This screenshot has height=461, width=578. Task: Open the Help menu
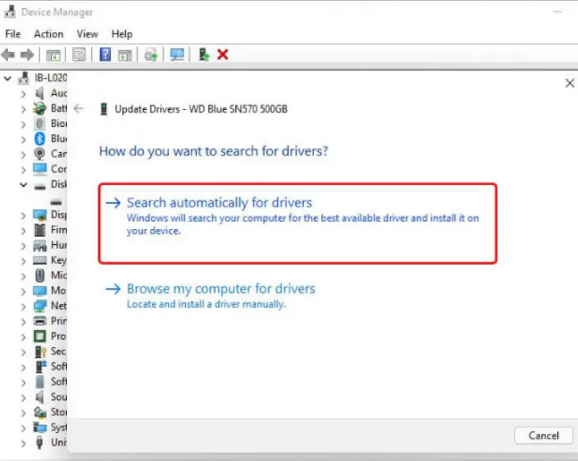click(122, 34)
